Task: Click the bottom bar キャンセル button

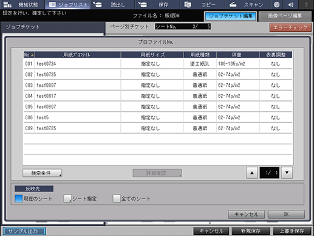Action: (211, 231)
